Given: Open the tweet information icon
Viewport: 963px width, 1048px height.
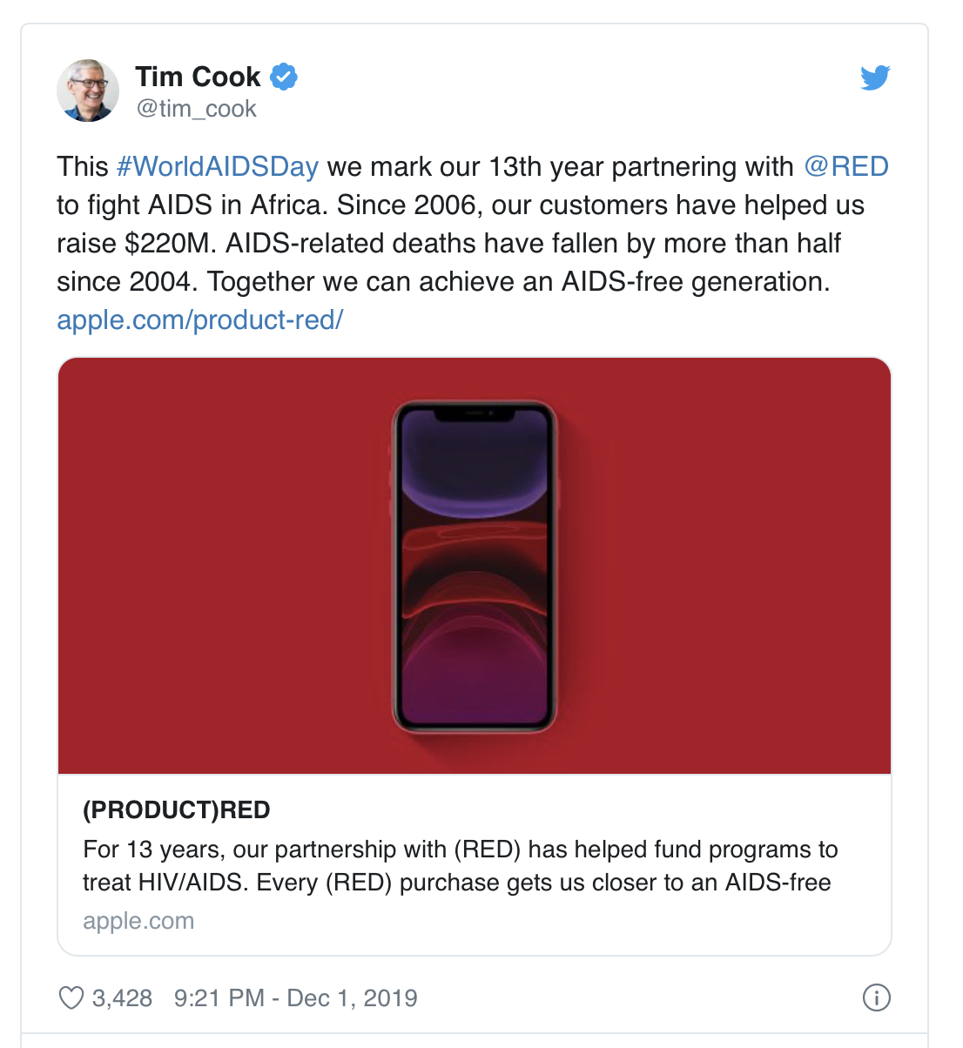Looking at the screenshot, I should point(877,998).
